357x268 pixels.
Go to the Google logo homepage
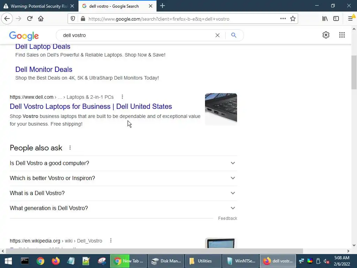coord(24,36)
